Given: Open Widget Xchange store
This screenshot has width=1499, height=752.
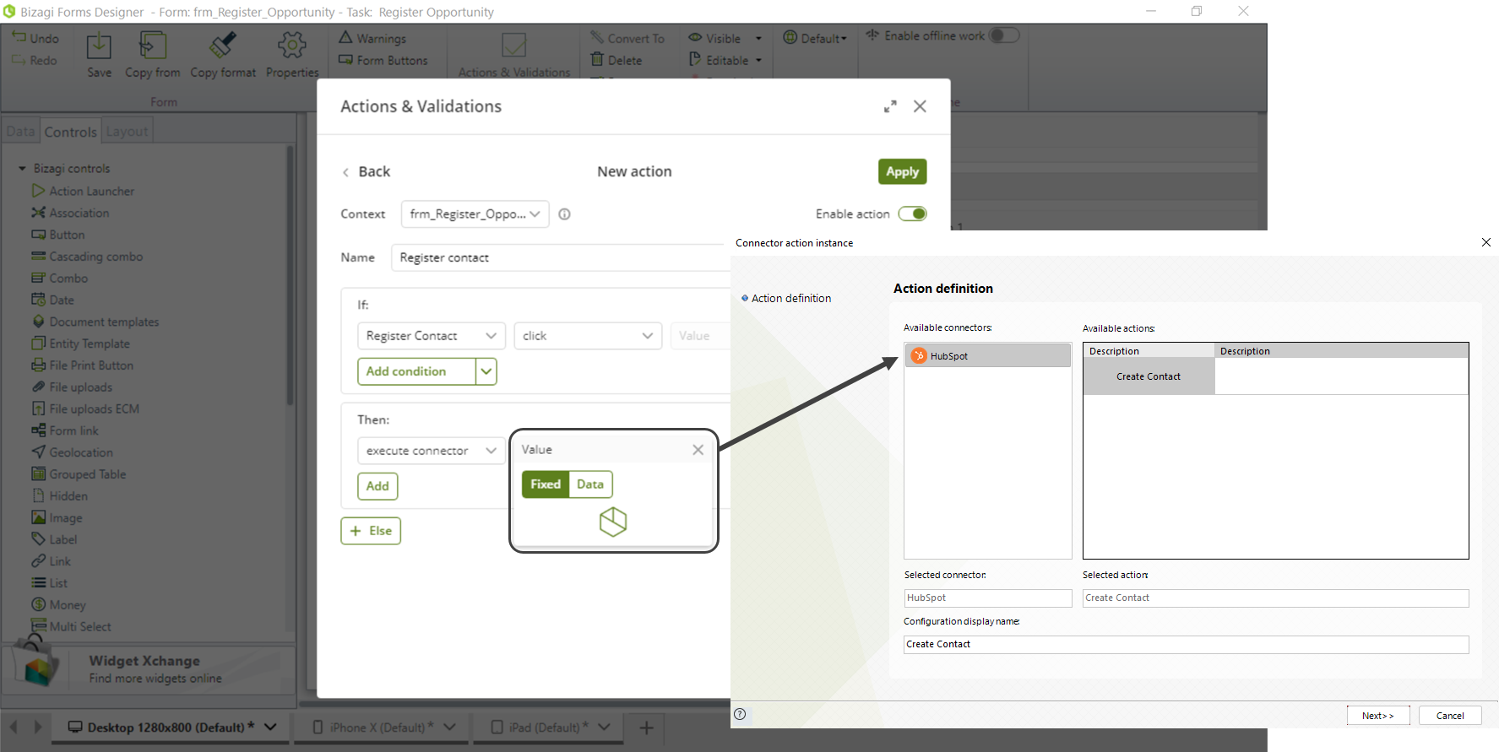Looking at the screenshot, I should pyautogui.click(x=149, y=669).
